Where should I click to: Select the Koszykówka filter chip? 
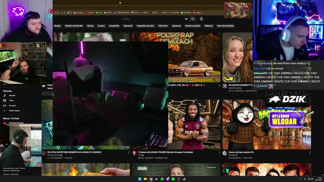coord(114,26)
